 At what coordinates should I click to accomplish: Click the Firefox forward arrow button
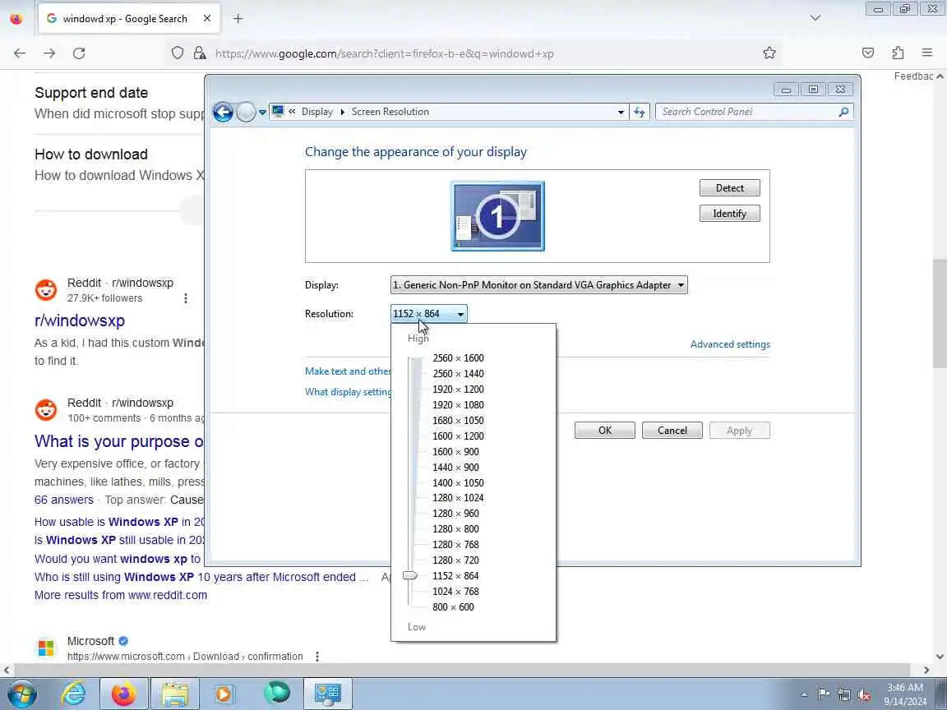(49, 53)
